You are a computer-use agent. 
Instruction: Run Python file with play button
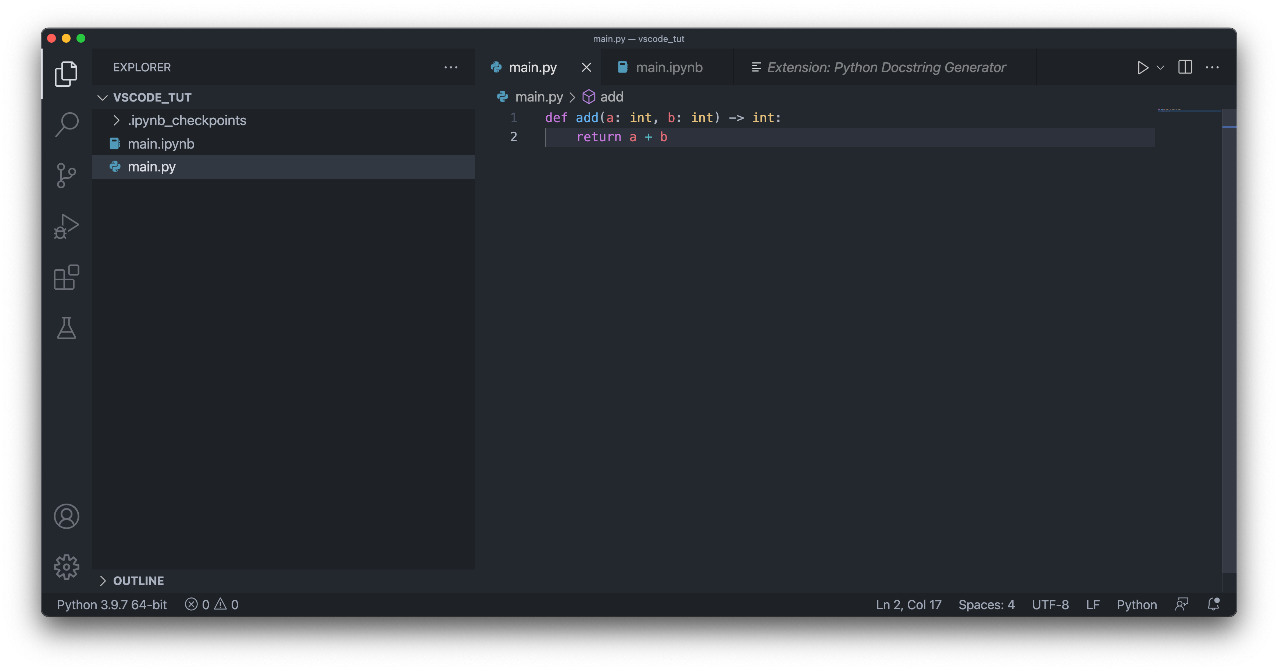(x=1143, y=67)
